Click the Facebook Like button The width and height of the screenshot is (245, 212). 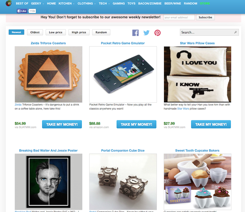point(22,11)
